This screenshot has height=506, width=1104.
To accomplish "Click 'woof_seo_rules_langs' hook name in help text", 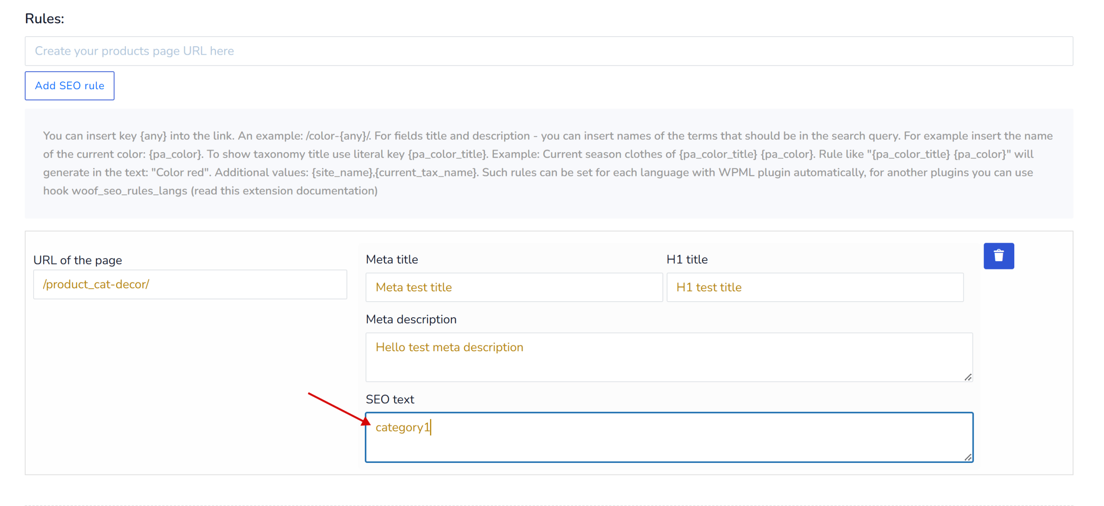I will [x=129, y=191].
